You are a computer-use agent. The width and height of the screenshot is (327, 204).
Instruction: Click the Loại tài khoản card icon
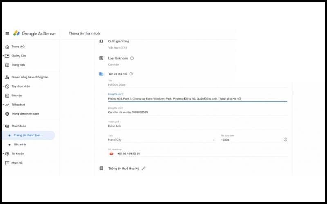tap(101, 58)
